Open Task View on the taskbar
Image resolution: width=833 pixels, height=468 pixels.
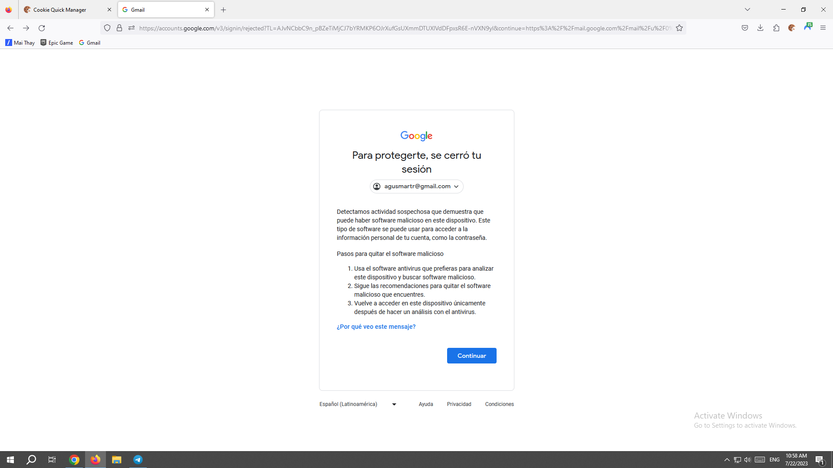click(x=52, y=460)
